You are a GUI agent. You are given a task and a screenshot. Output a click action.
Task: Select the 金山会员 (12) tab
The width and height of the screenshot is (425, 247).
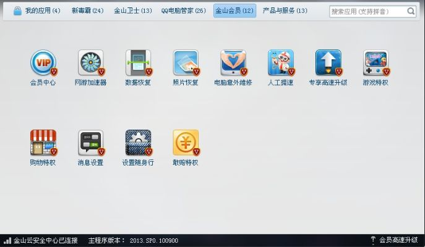[x=234, y=11]
